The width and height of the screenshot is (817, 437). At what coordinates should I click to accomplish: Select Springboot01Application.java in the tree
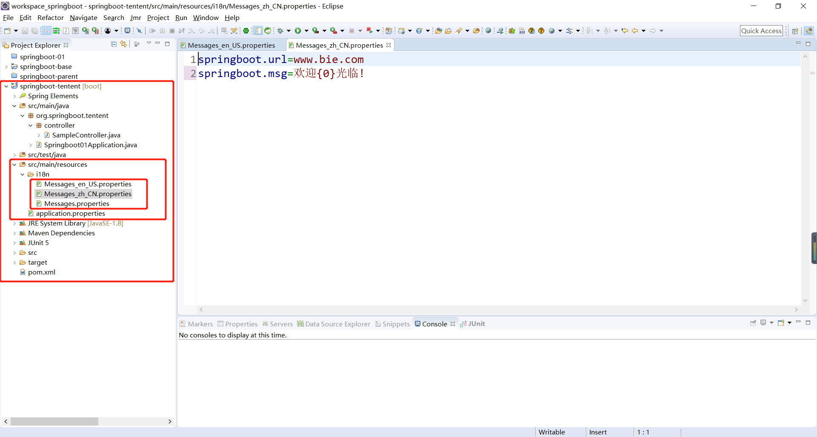90,145
